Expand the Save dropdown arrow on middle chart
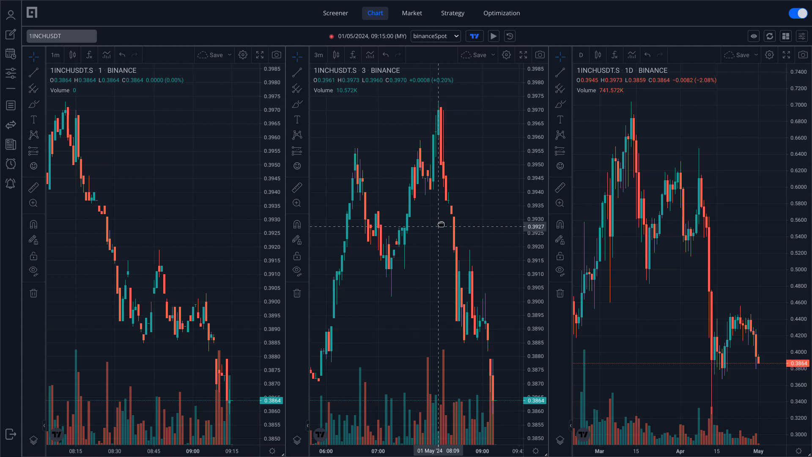812x457 pixels. [x=493, y=55]
